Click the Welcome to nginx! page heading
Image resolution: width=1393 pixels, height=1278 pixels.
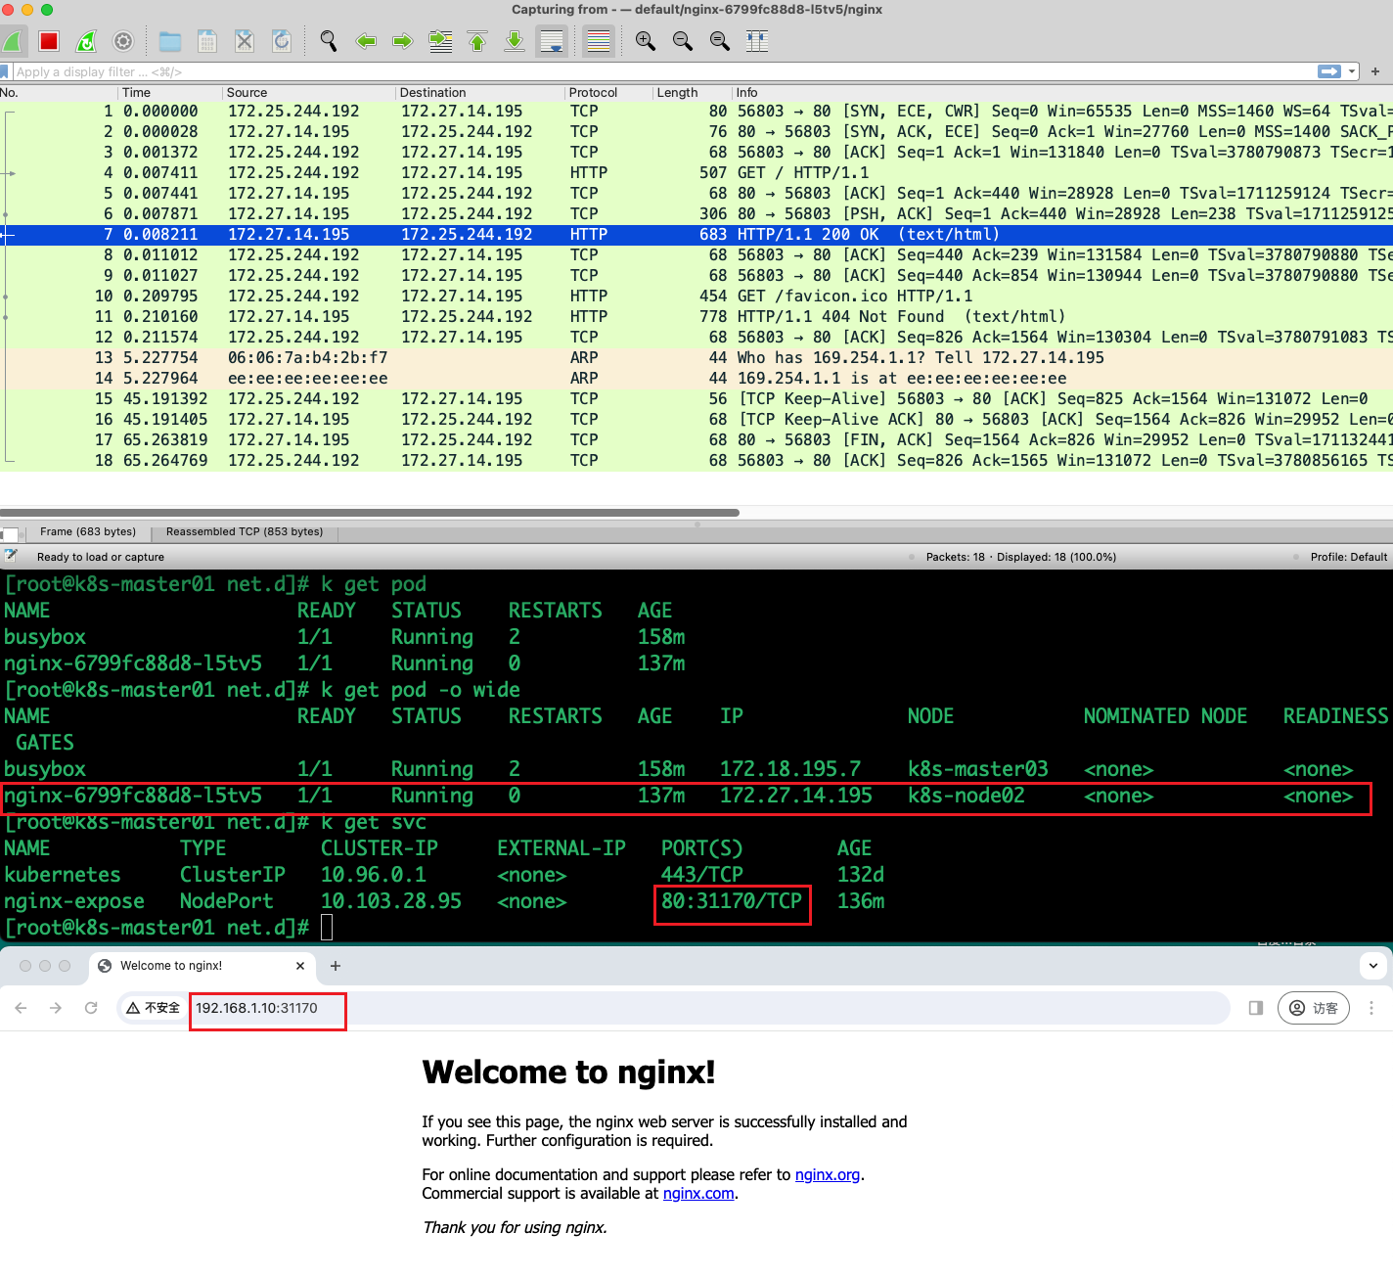click(x=568, y=1073)
